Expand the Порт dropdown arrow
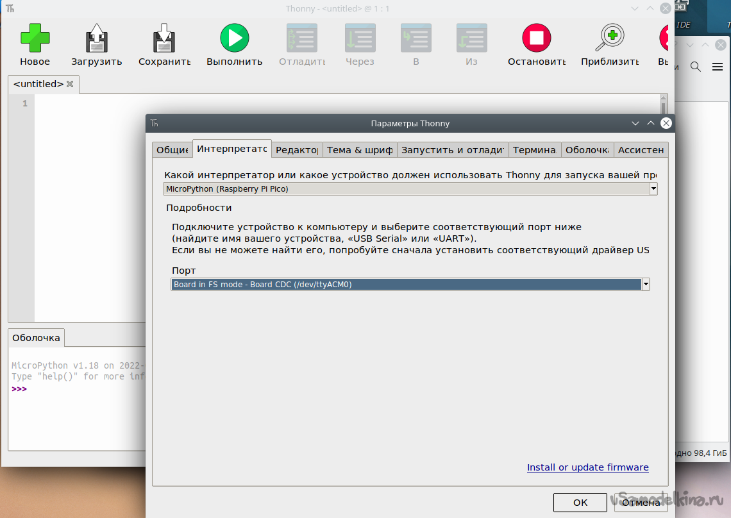731x518 pixels. (646, 285)
